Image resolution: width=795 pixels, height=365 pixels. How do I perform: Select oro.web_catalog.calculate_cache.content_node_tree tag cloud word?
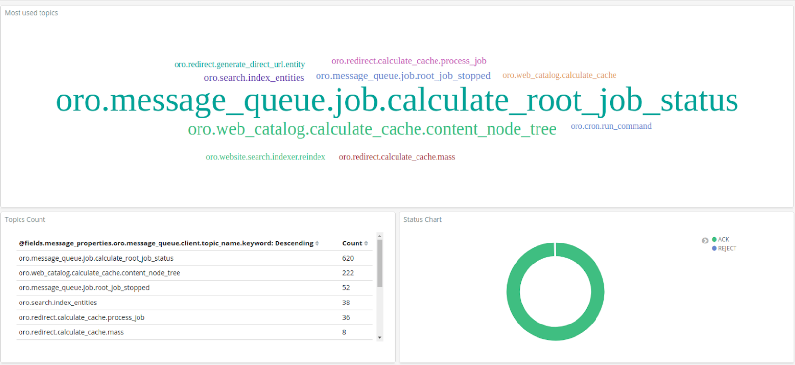372,129
